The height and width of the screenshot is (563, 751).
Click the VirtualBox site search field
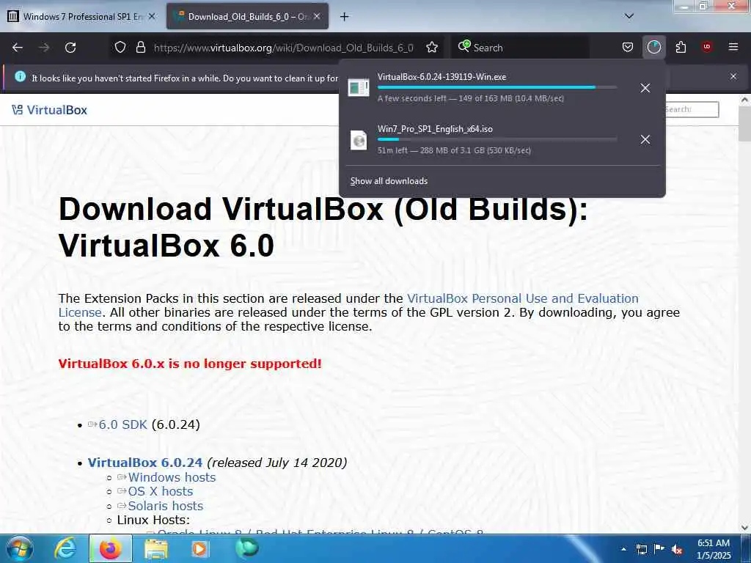tap(692, 109)
